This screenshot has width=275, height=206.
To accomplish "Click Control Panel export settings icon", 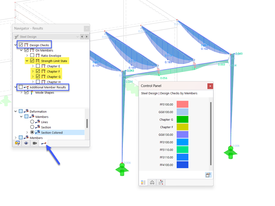I will tap(208, 175).
